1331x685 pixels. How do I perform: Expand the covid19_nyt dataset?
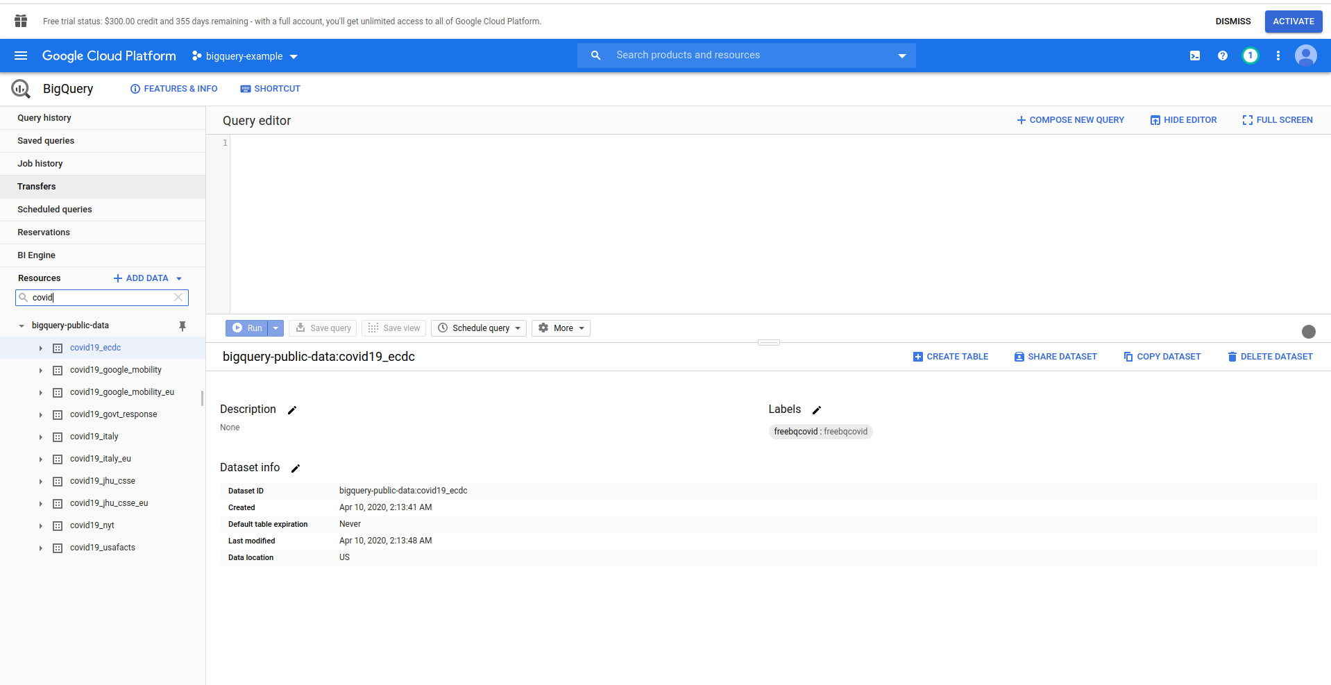(x=40, y=526)
